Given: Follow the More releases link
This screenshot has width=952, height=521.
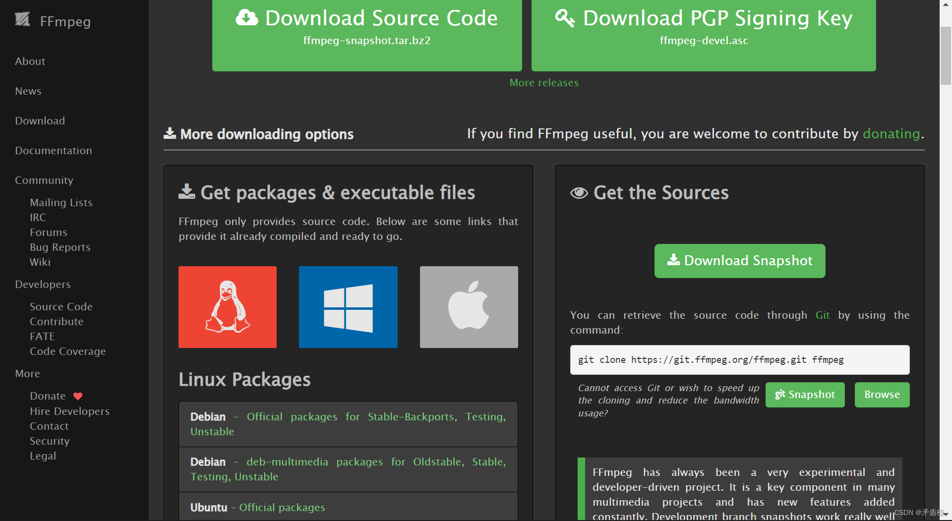Looking at the screenshot, I should pyautogui.click(x=543, y=82).
